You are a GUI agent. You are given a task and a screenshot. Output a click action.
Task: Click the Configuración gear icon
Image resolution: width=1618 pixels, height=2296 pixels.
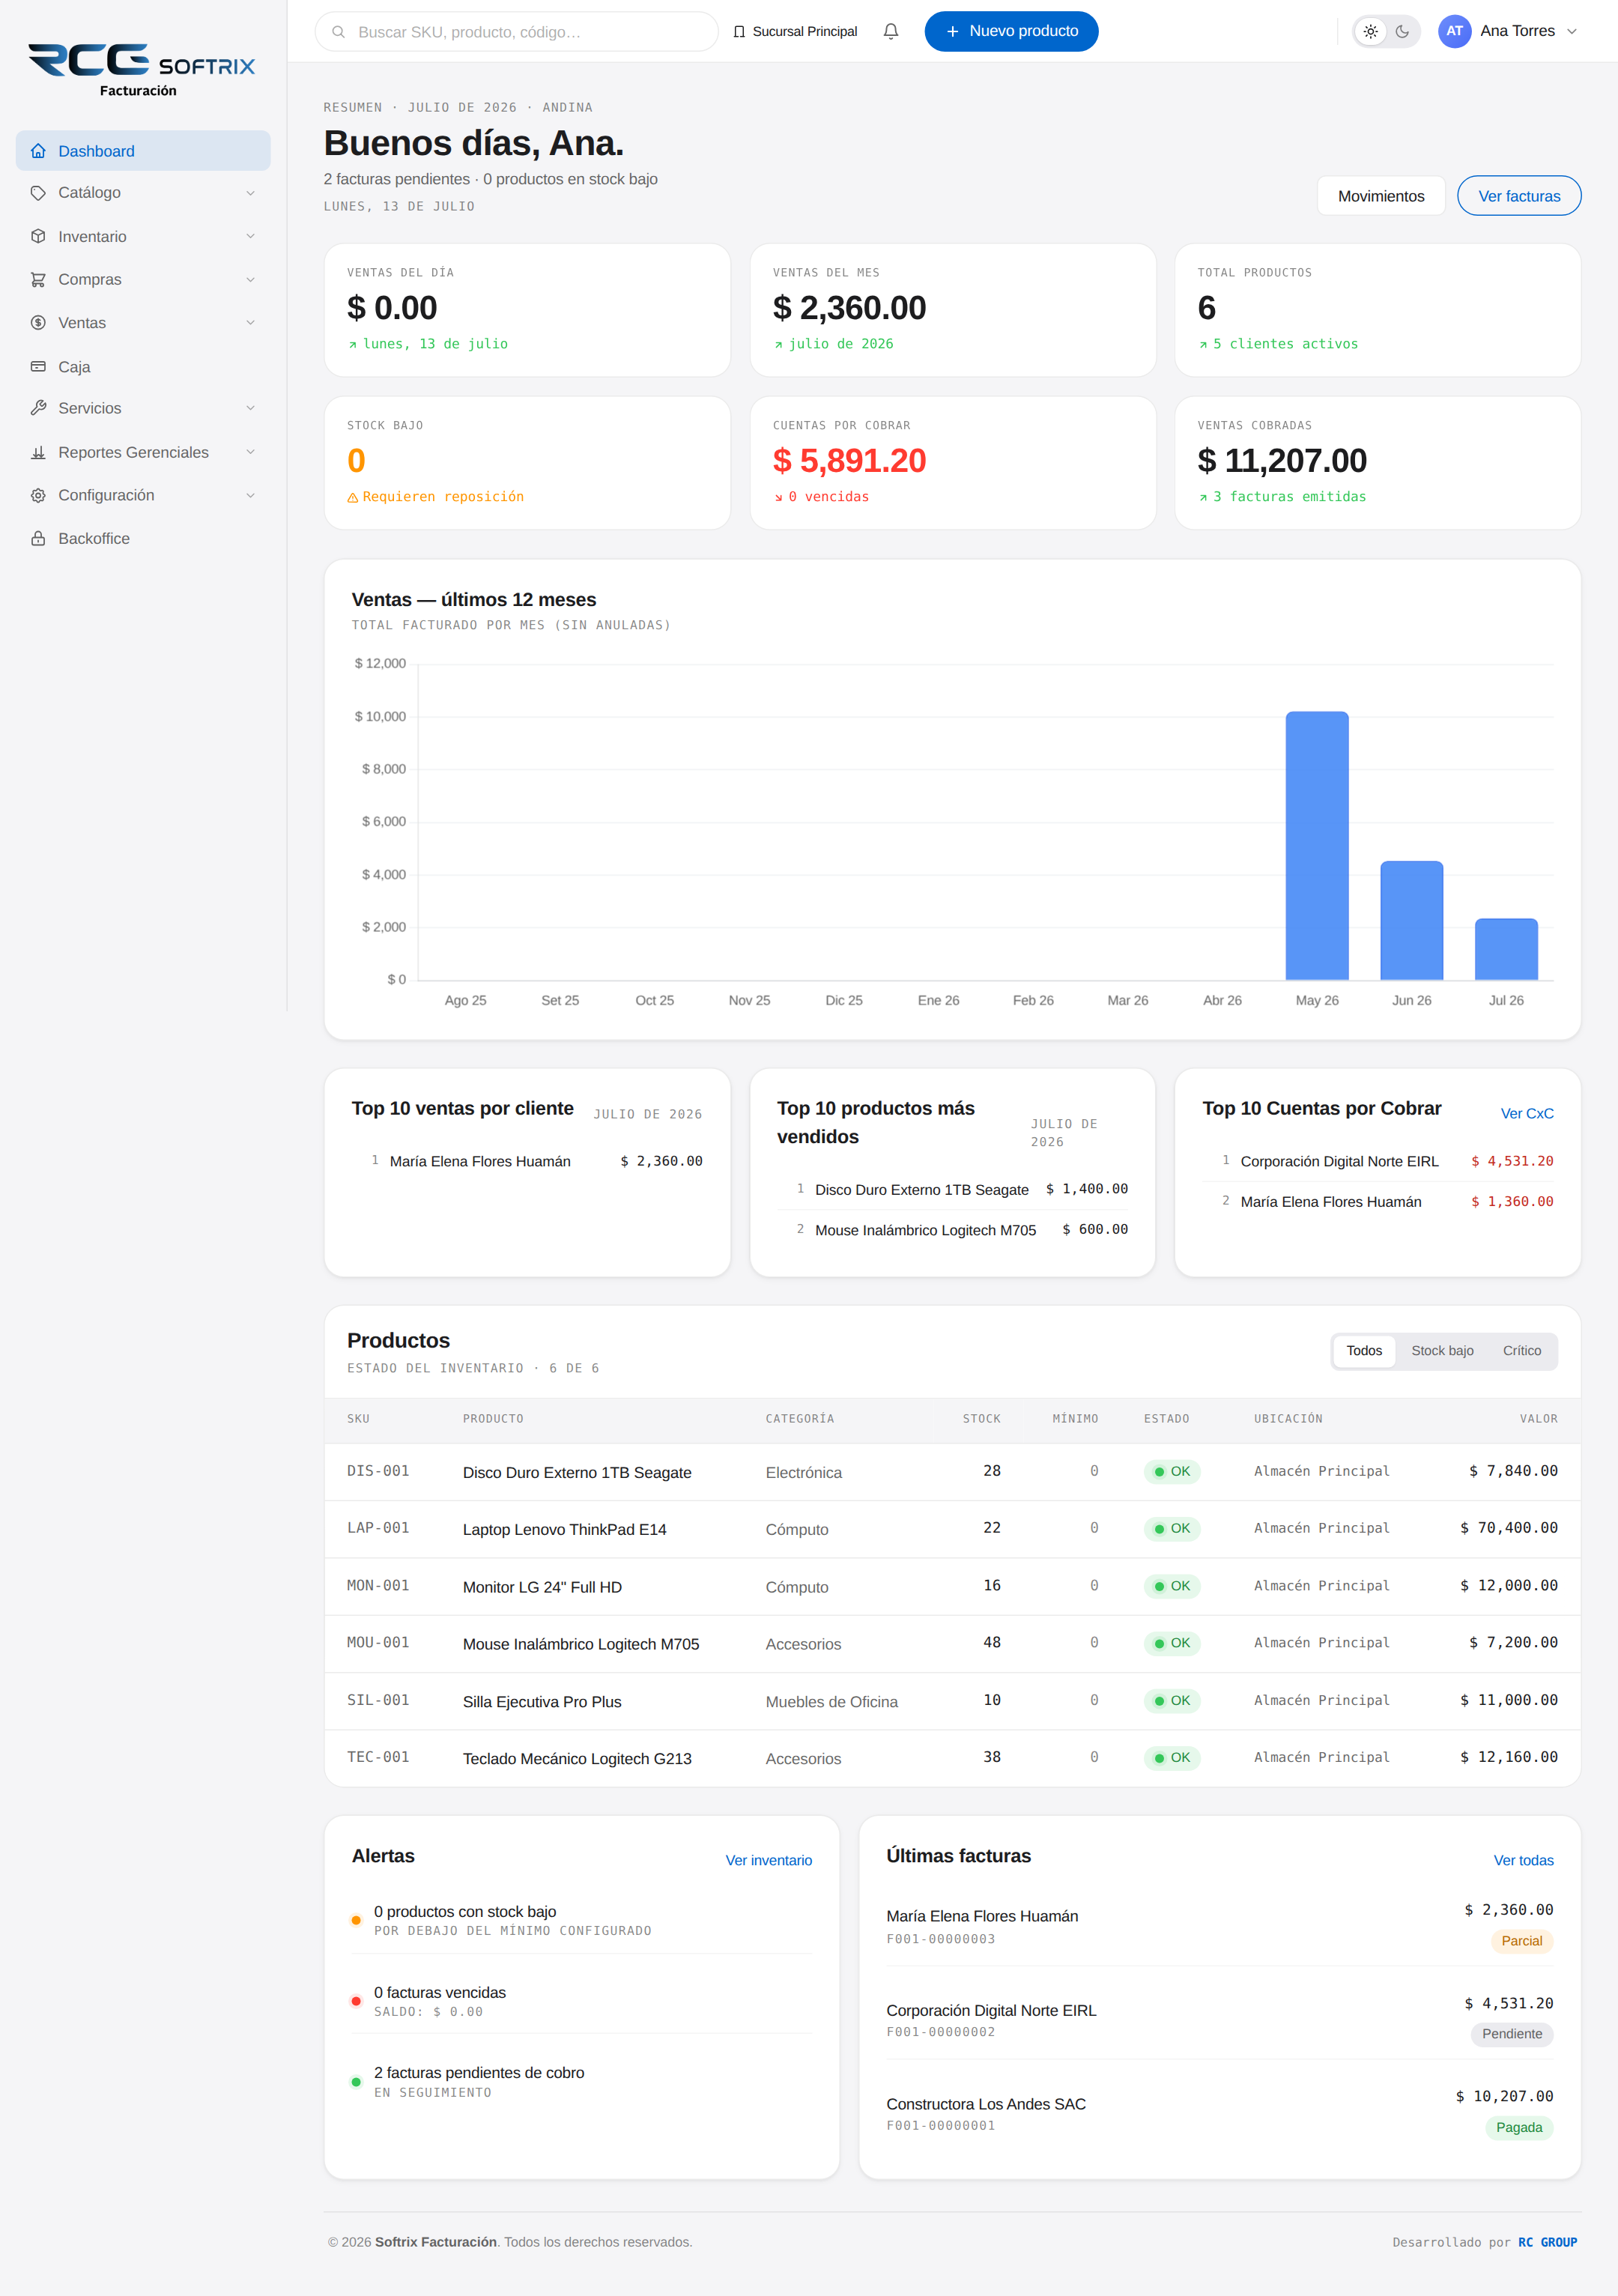(x=38, y=495)
